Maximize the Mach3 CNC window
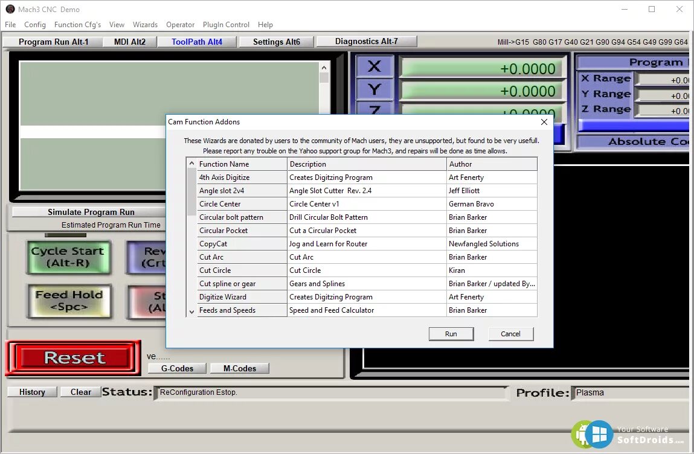This screenshot has width=694, height=454. tap(652, 9)
